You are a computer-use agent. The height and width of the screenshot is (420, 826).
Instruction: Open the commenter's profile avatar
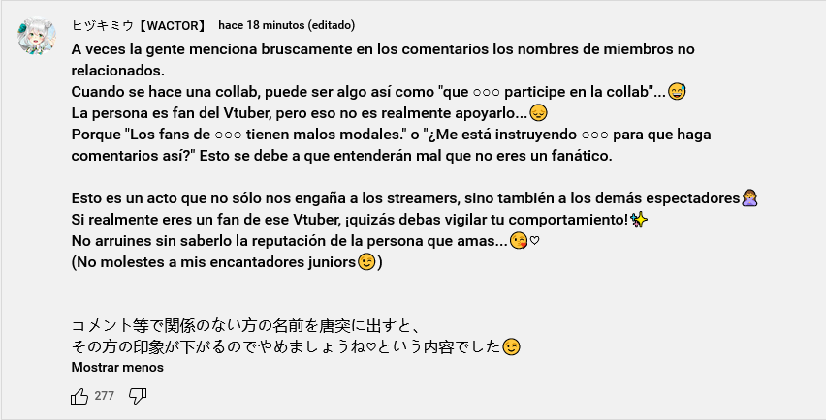click(37, 36)
